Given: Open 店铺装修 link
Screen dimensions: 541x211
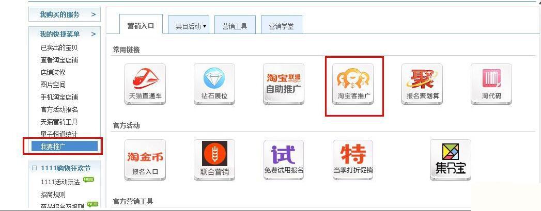Looking at the screenshot, I should (53, 72).
